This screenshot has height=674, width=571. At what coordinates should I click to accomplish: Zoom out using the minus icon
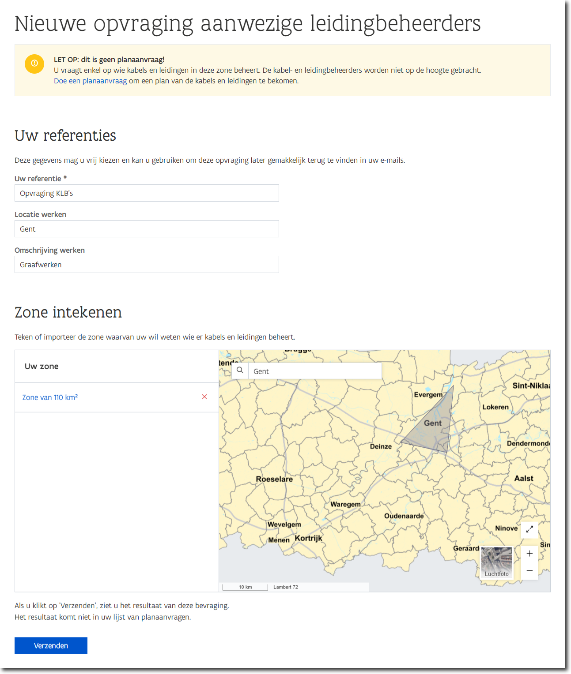click(529, 570)
